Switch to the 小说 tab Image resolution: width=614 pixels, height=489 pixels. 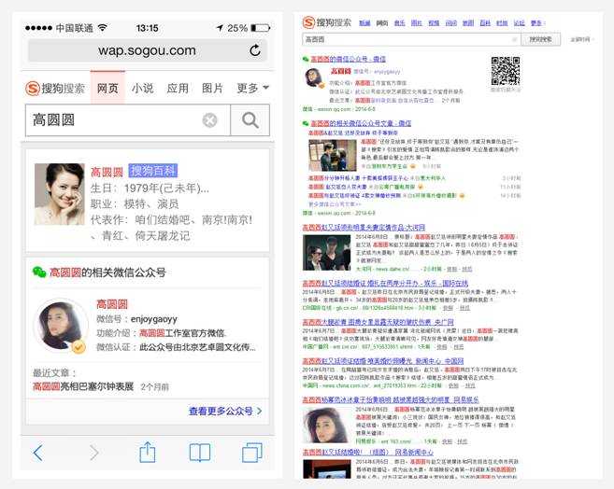tap(142, 89)
